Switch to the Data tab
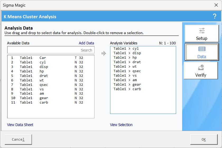 [x=202, y=52]
